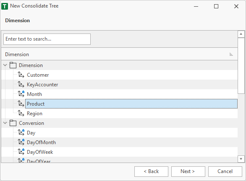Collapse the Conversion folder node
Screen dimensions: 246x181
(x=5, y=123)
